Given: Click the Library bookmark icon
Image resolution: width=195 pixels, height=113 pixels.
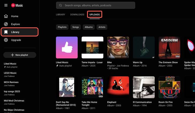Looking at the screenshot, I should tap(6, 32).
